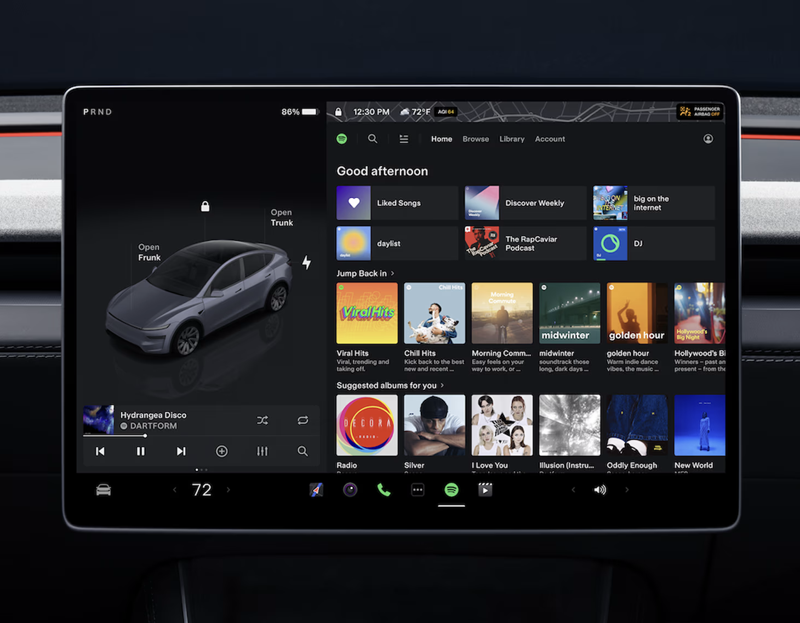Toggle the car door lock icon
This screenshot has height=623, width=800.
205,206
